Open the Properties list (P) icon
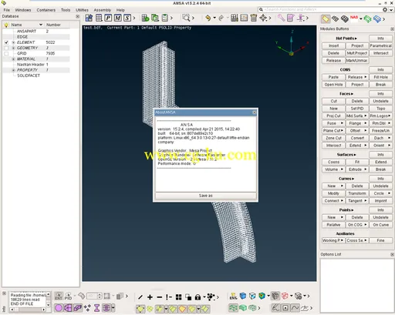The height and width of the screenshot is (315, 395). click(108, 18)
